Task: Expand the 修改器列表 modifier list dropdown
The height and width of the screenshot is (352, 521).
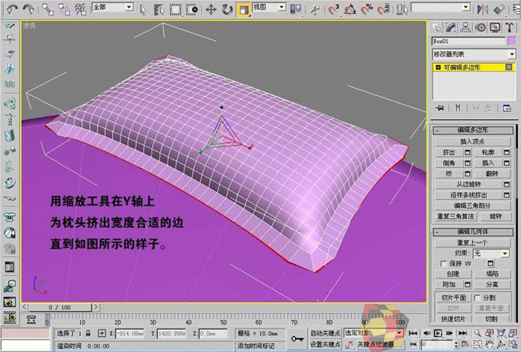Action: (x=511, y=54)
